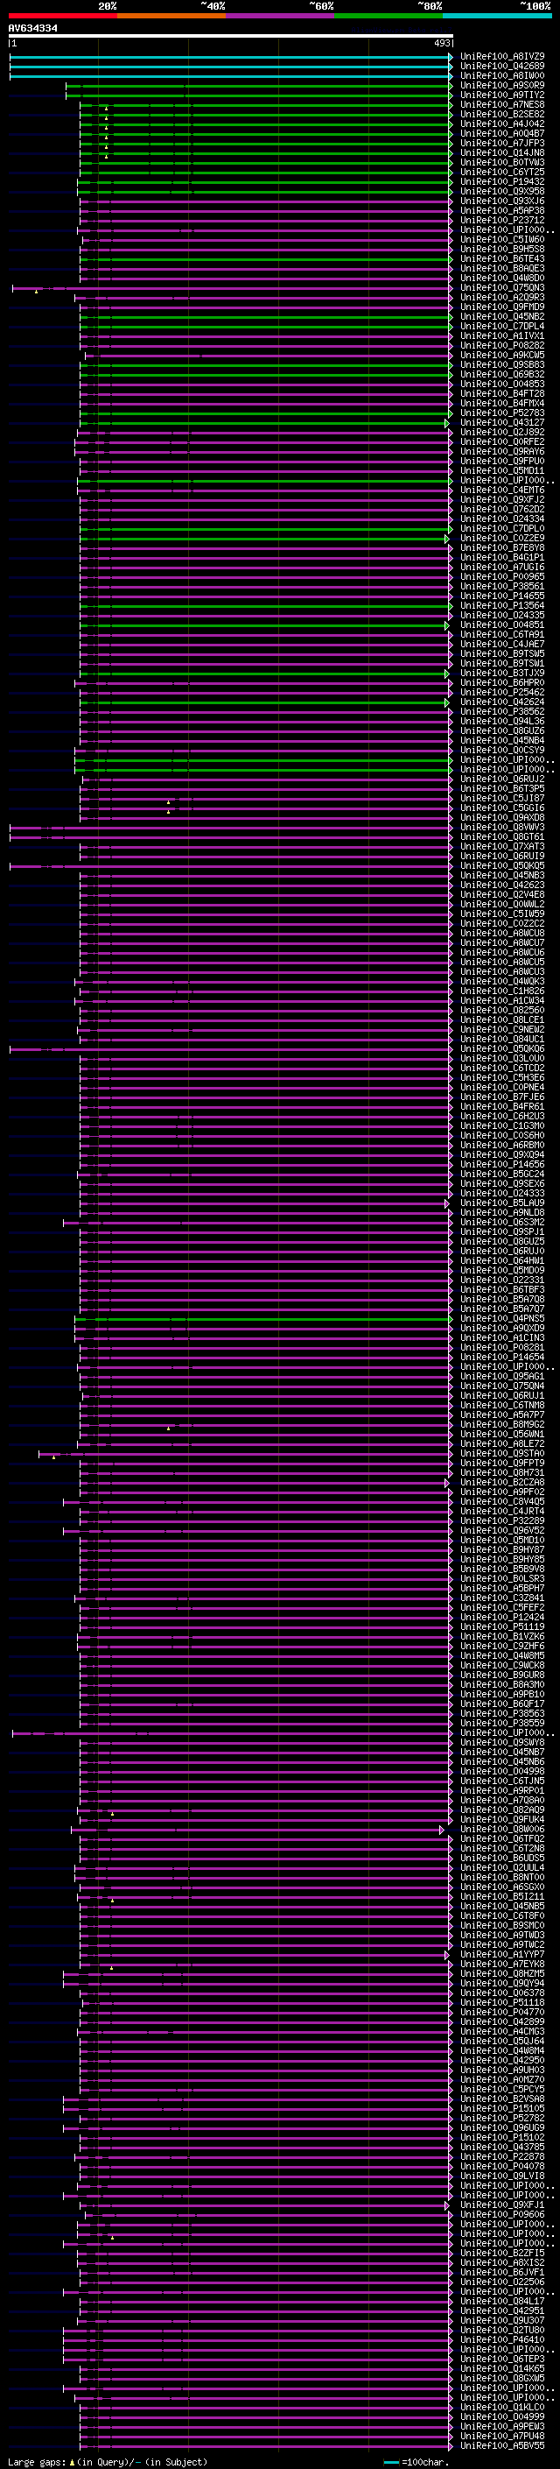Open hit UniRef100_A7NES8

(502, 104)
